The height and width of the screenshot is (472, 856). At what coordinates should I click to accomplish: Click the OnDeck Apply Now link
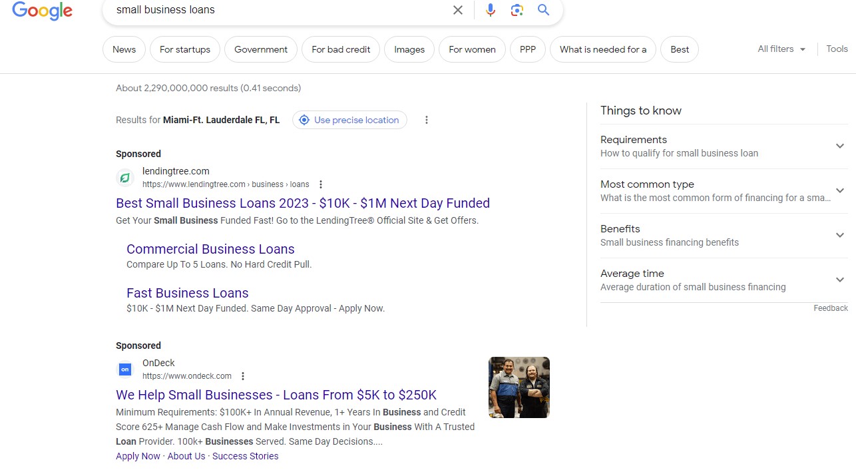pyautogui.click(x=138, y=456)
